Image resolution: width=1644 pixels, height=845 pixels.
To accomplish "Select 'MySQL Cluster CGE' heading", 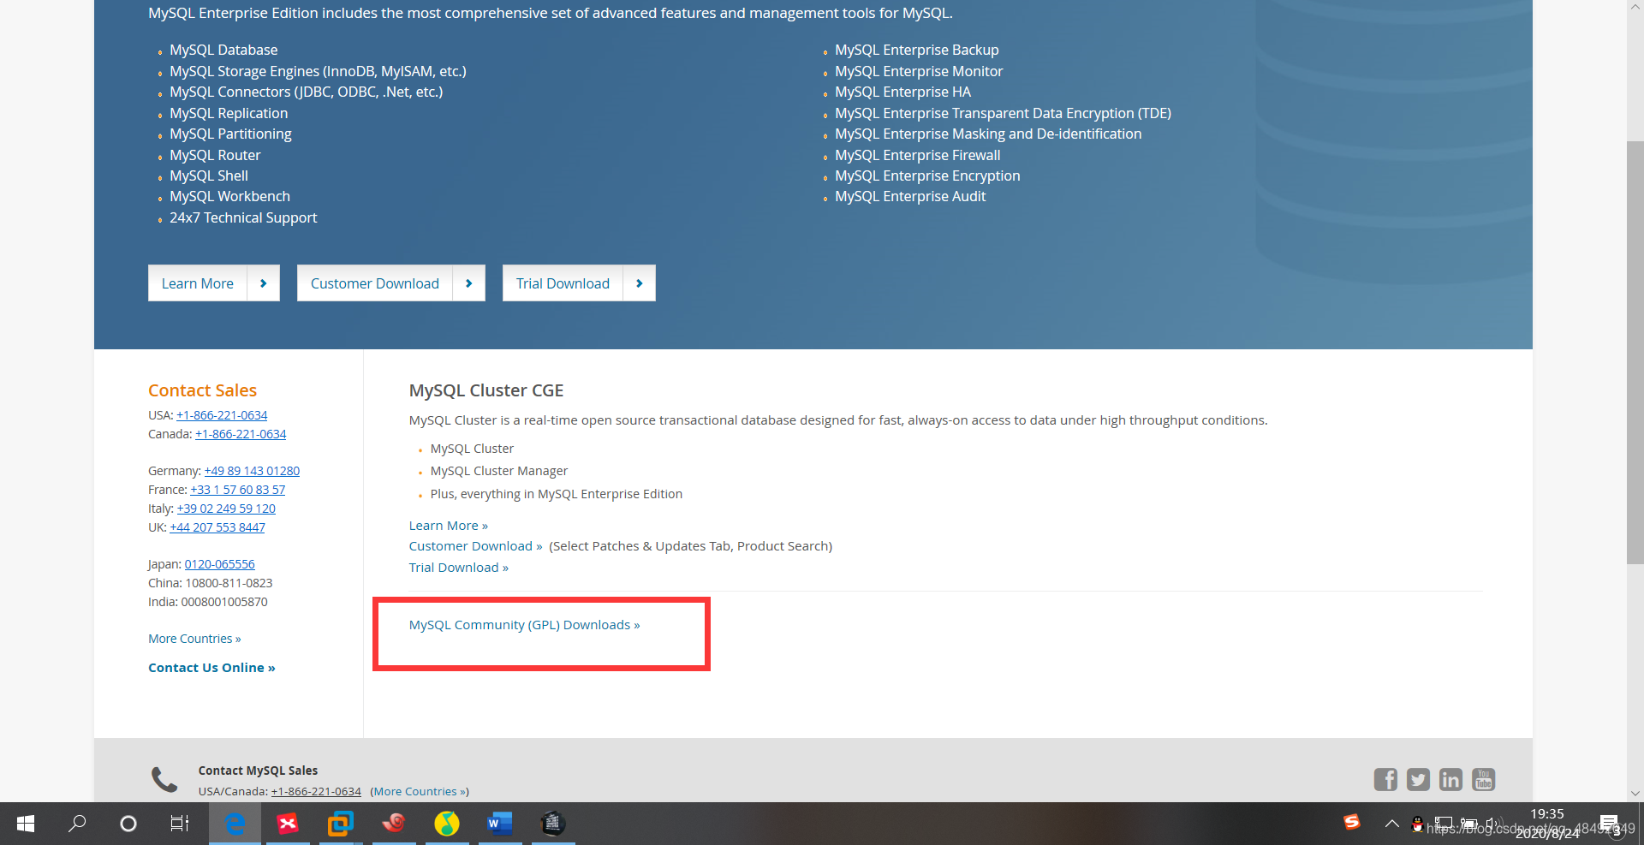I will click(485, 390).
